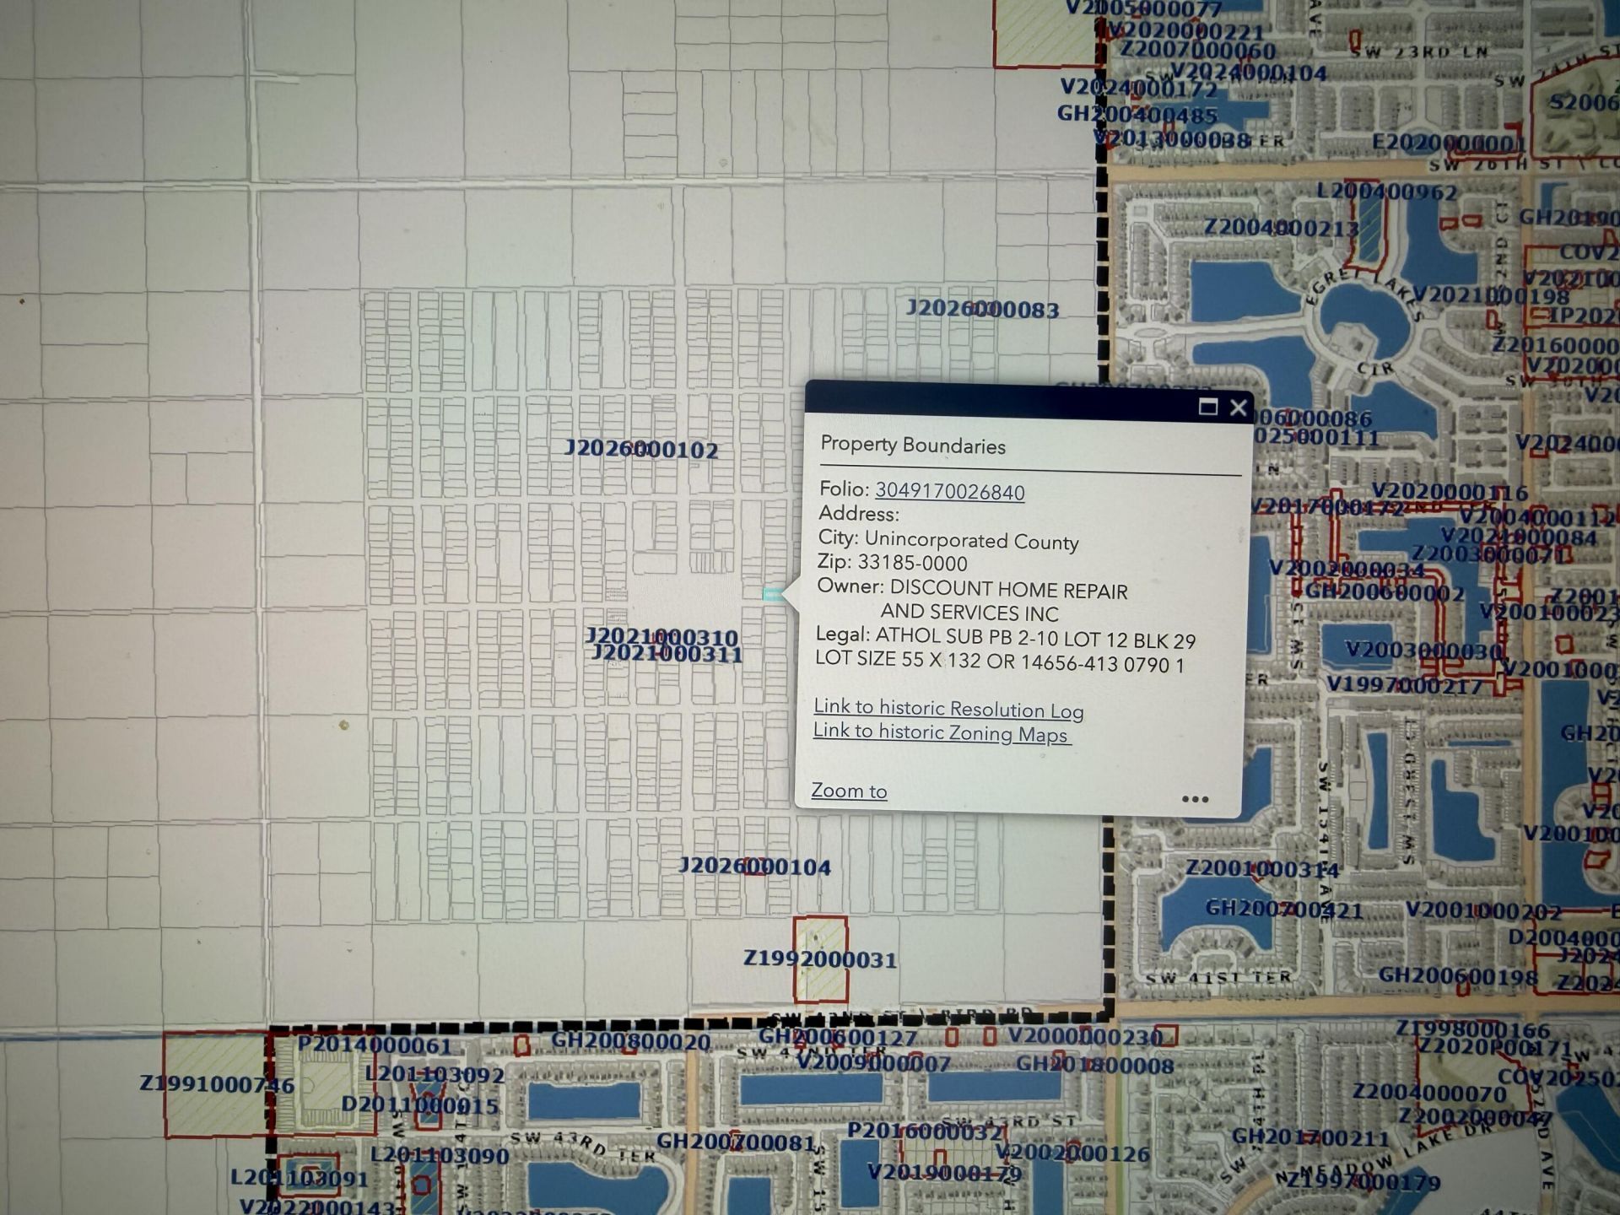This screenshot has height=1215, width=1620.
Task: Select the V1997000217 label on the map
Action: (1404, 685)
